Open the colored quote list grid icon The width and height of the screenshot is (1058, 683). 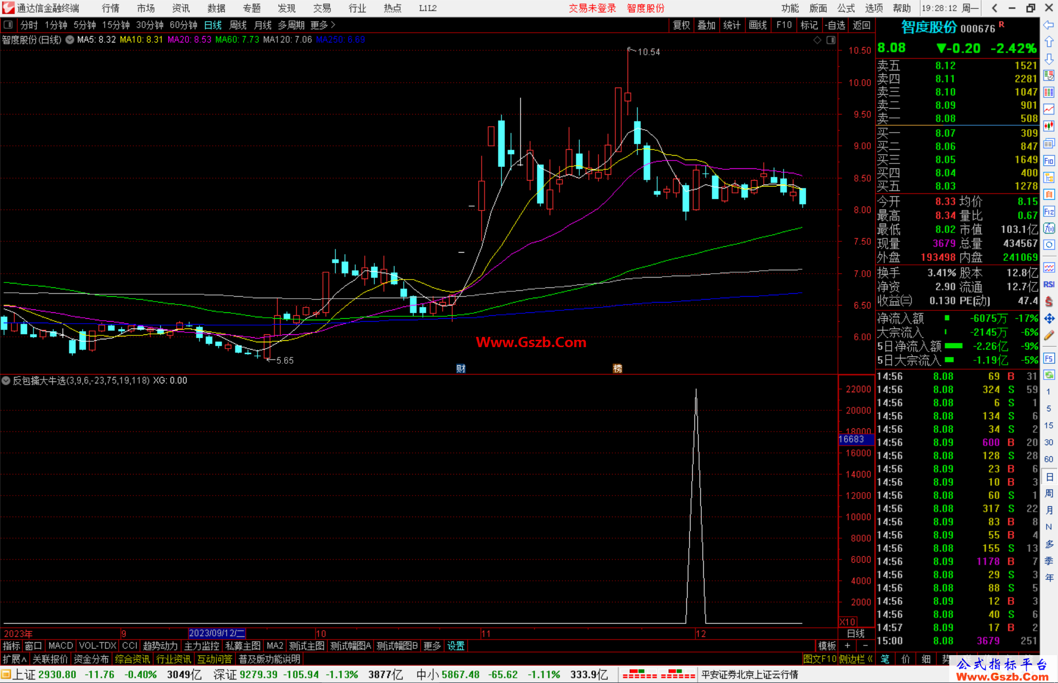(x=1049, y=92)
